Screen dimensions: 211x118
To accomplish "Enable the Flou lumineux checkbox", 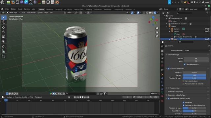I will [168, 88].
